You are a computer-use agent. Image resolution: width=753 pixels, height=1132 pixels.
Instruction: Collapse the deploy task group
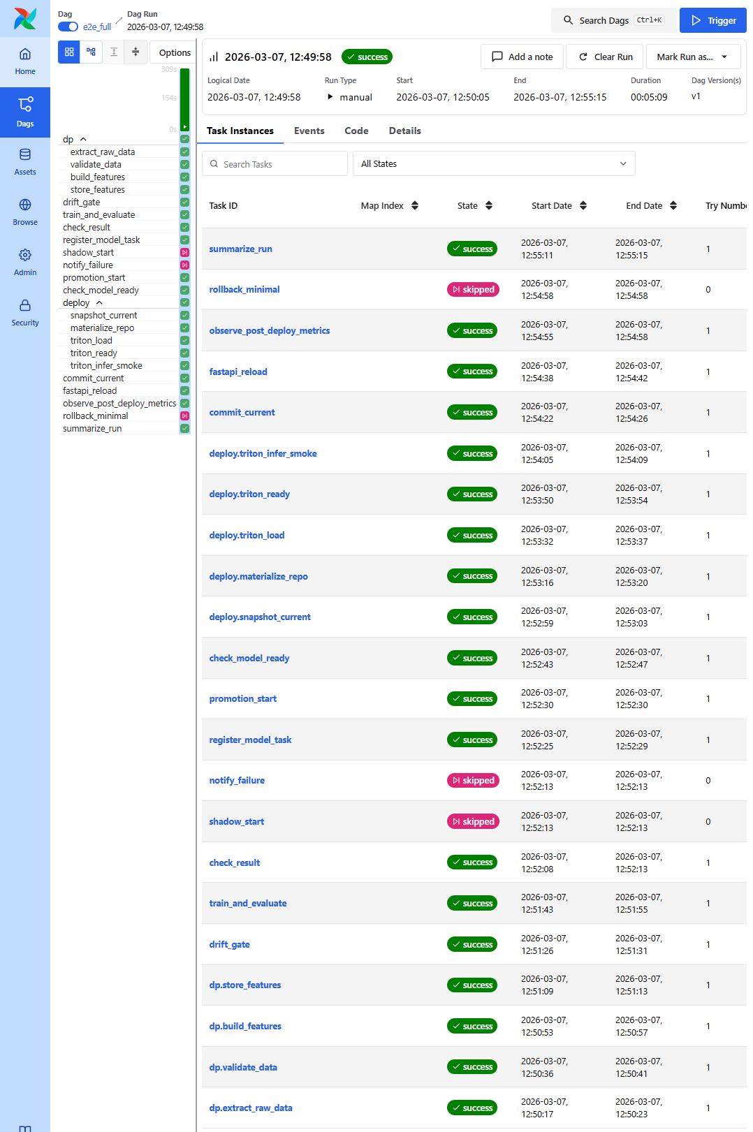(x=99, y=302)
